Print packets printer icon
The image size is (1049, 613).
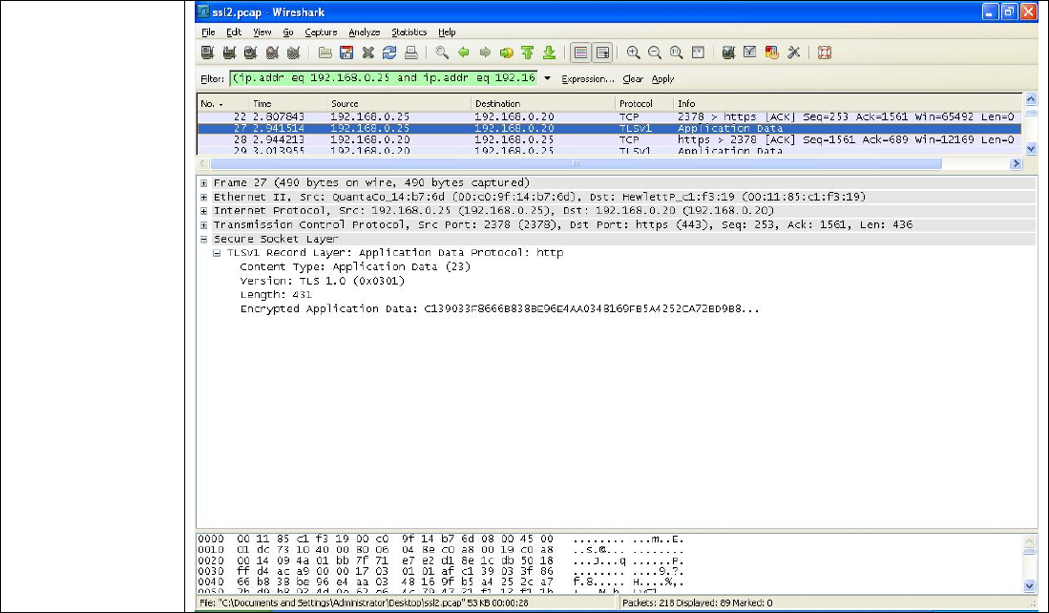click(x=410, y=53)
